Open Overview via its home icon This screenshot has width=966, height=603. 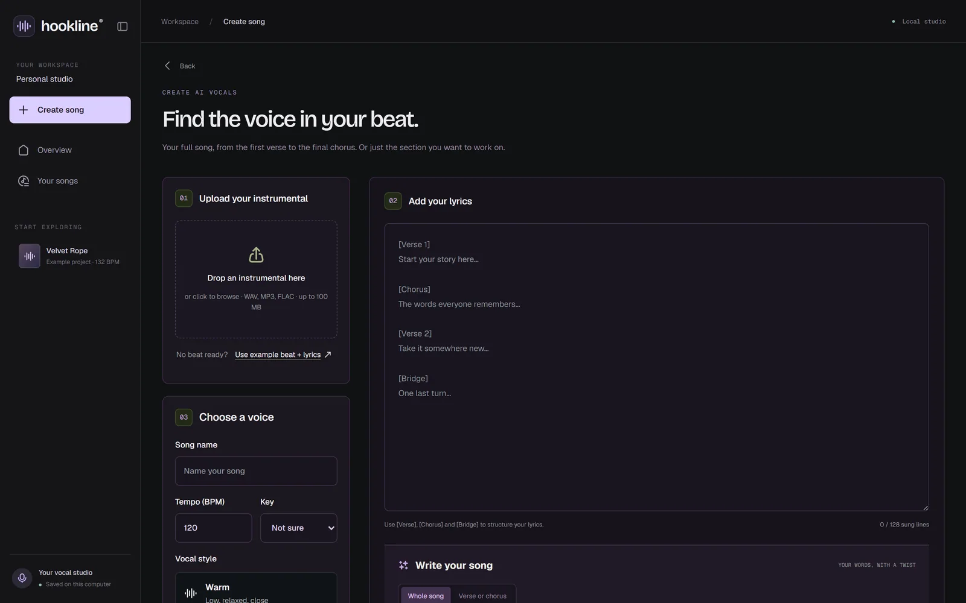pyautogui.click(x=24, y=150)
